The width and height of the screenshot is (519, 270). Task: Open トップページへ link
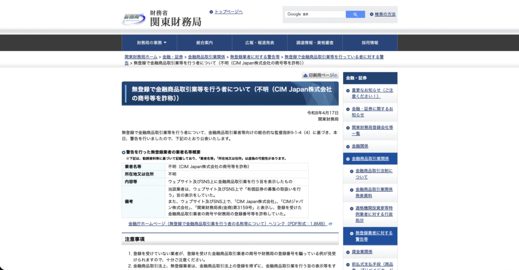(229, 12)
